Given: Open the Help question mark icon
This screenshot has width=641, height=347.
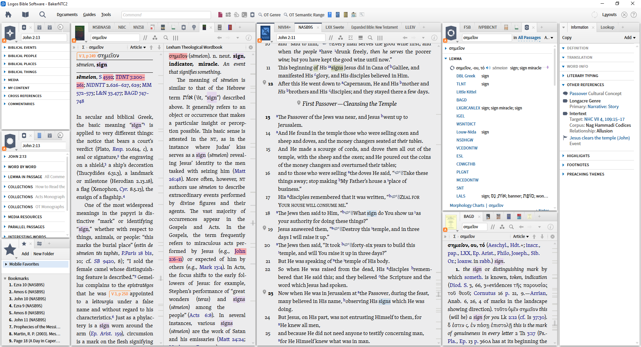Looking at the screenshot, I should [634, 15].
